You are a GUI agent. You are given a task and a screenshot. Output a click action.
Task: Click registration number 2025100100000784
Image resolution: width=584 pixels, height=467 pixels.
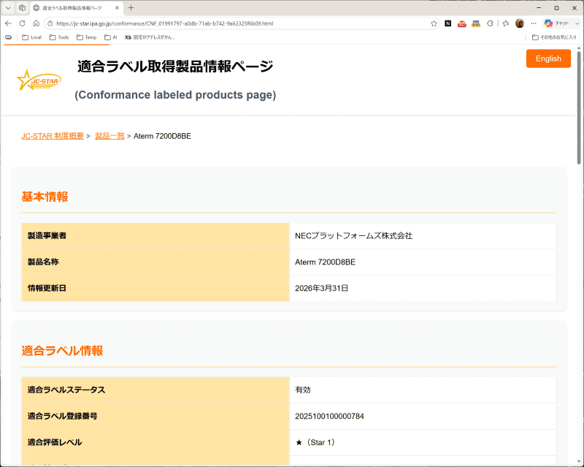pyautogui.click(x=330, y=417)
